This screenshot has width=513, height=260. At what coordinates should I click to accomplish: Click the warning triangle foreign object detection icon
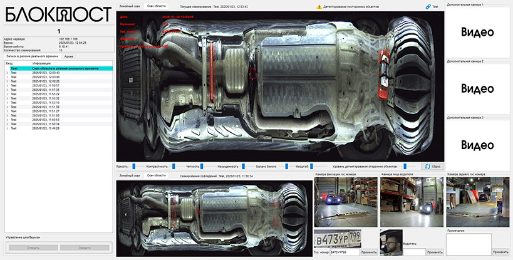click(319, 6)
